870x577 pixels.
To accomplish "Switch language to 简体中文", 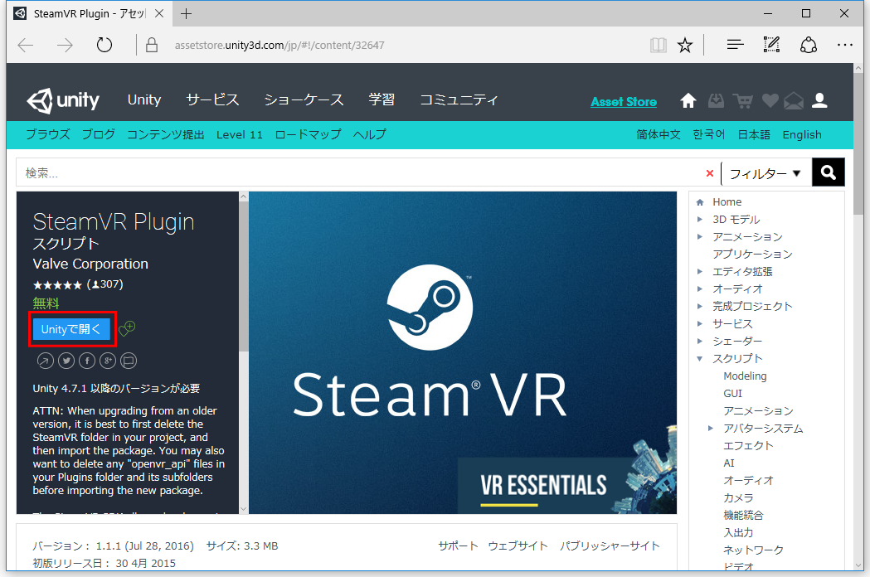I will 658,135.
